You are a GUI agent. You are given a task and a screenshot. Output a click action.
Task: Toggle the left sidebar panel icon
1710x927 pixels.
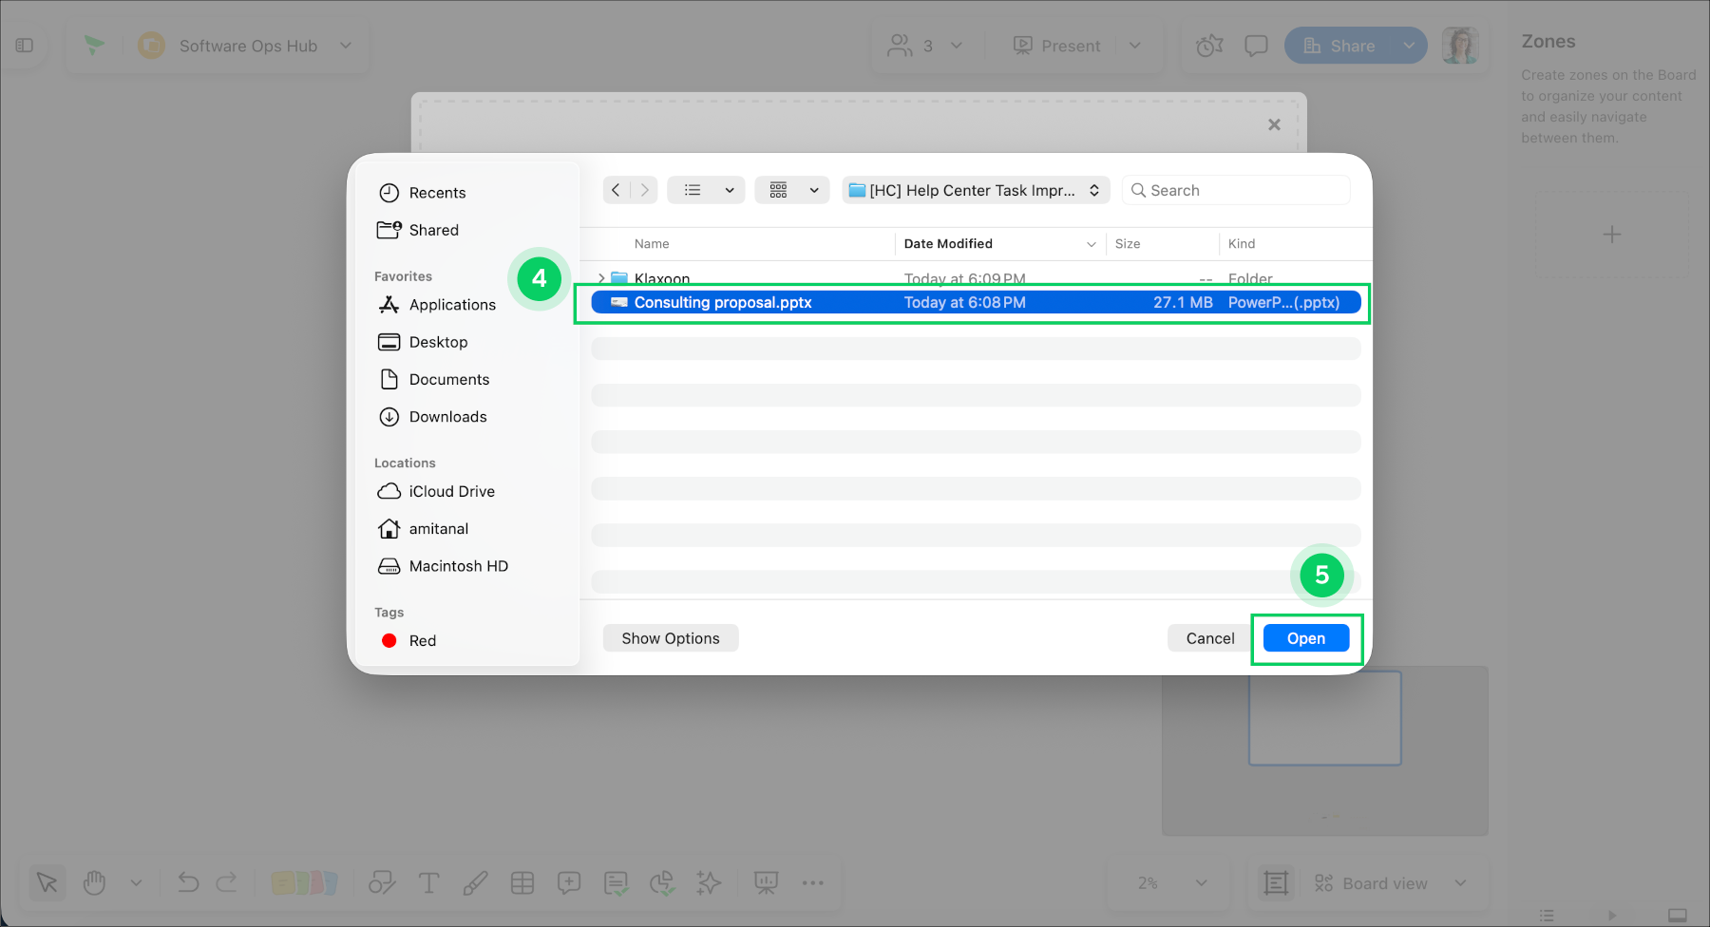(25, 46)
